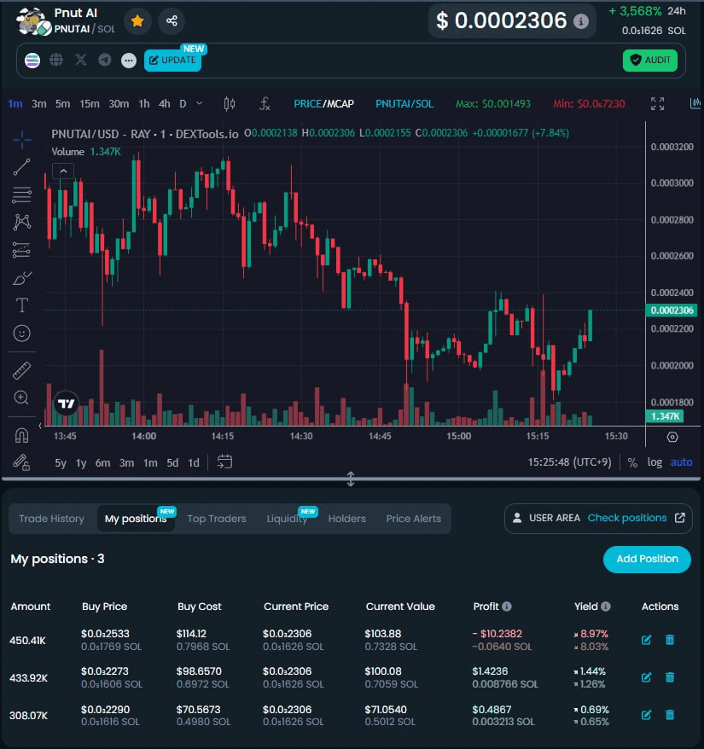Open the emoji icons tool
704x749 pixels.
click(x=22, y=333)
